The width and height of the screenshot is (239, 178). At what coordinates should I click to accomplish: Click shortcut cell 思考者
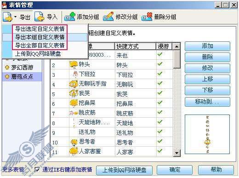pos(125,143)
